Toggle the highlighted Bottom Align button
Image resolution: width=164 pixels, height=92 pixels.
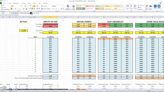(x=34, y=6)
